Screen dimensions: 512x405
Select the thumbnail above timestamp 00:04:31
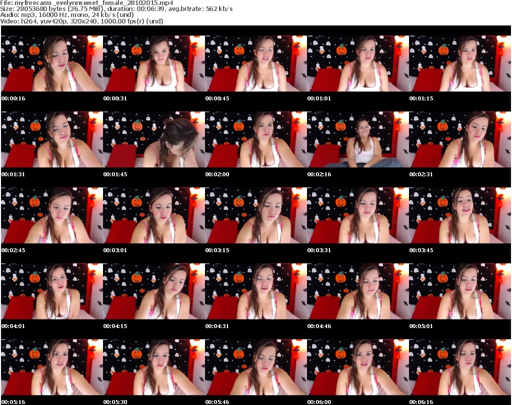pos(256,292)
